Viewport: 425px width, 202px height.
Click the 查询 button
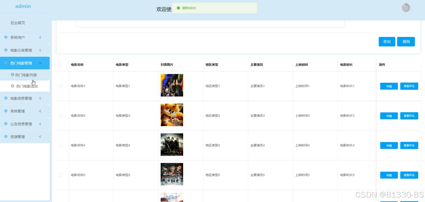coord(387,42)
